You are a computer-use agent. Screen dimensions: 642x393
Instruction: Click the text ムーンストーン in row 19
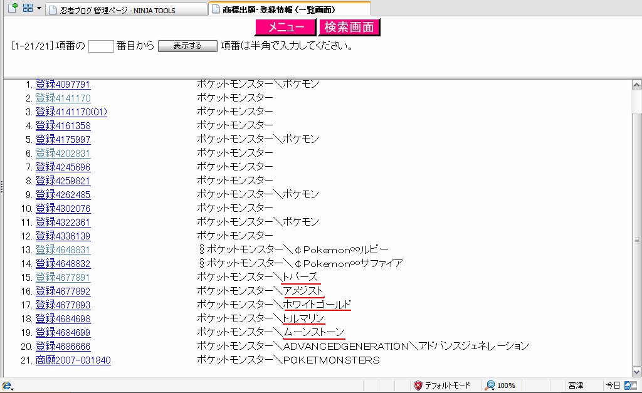pos(314,332)
